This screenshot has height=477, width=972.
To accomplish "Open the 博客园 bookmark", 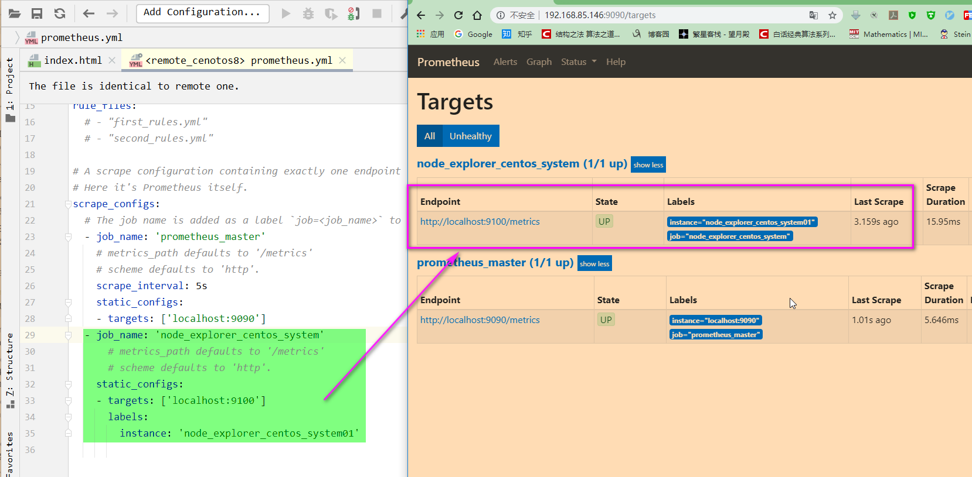I will [651, 34].
